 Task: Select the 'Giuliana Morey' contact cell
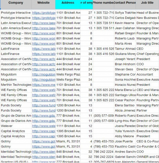click(125, 54)
